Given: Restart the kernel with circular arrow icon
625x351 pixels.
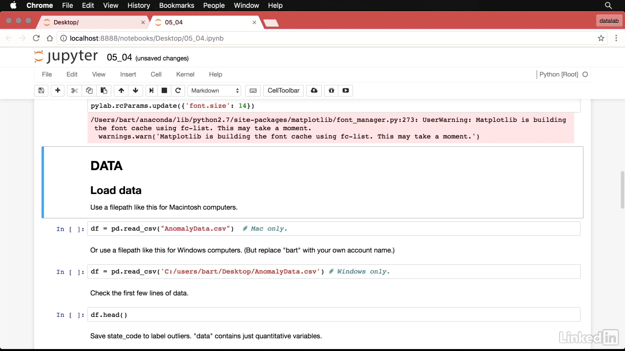Looking at the screenshot, I should 178,91.
